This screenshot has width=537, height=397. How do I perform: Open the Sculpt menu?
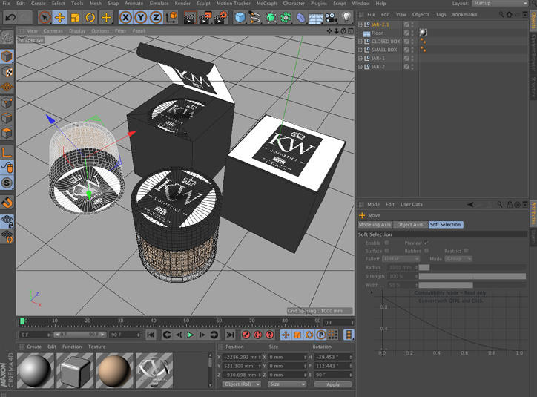(x=203, y=4)
